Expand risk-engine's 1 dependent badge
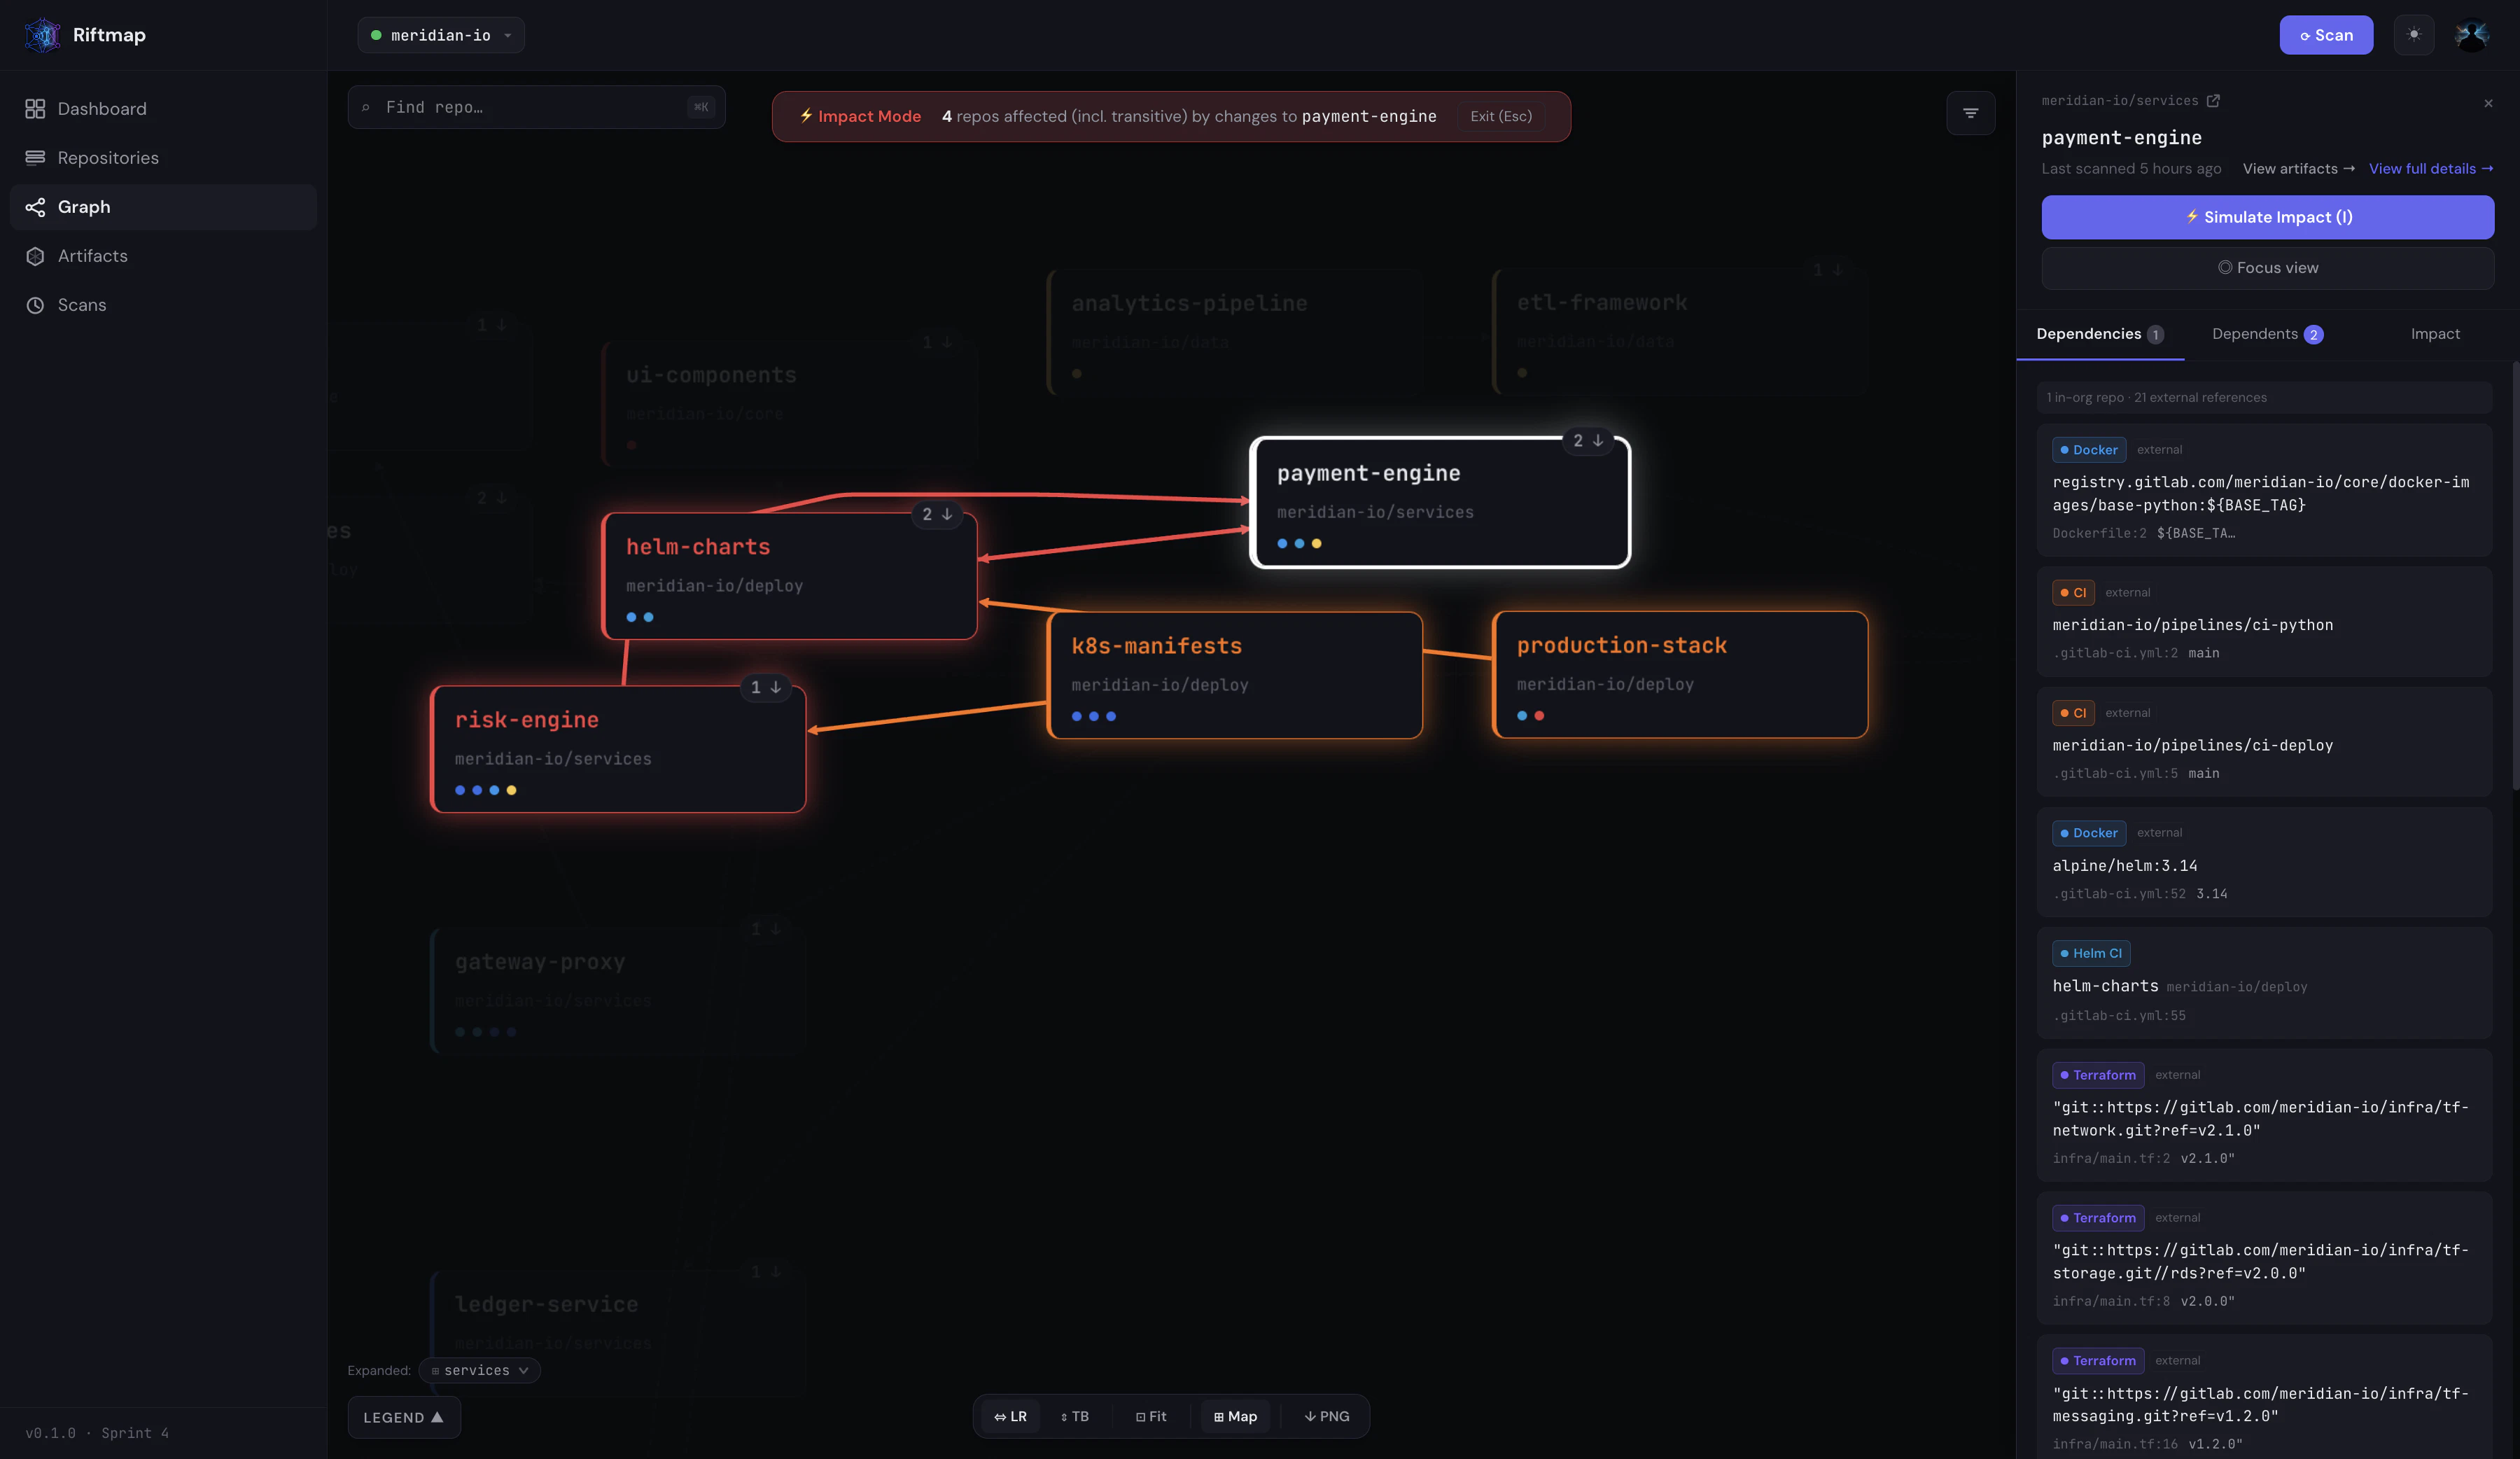Viewport: 2520px width, 1459px height. pos(765,687)
